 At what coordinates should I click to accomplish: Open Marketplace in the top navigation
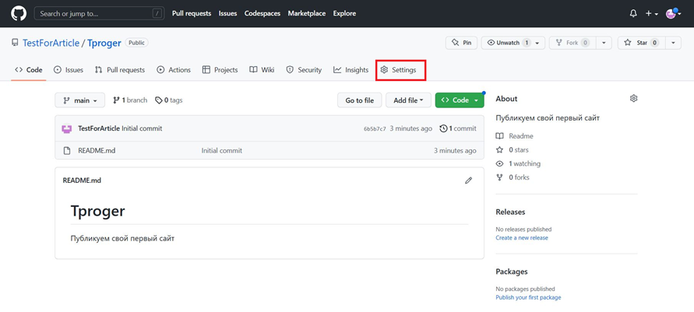tap(307, 14)
